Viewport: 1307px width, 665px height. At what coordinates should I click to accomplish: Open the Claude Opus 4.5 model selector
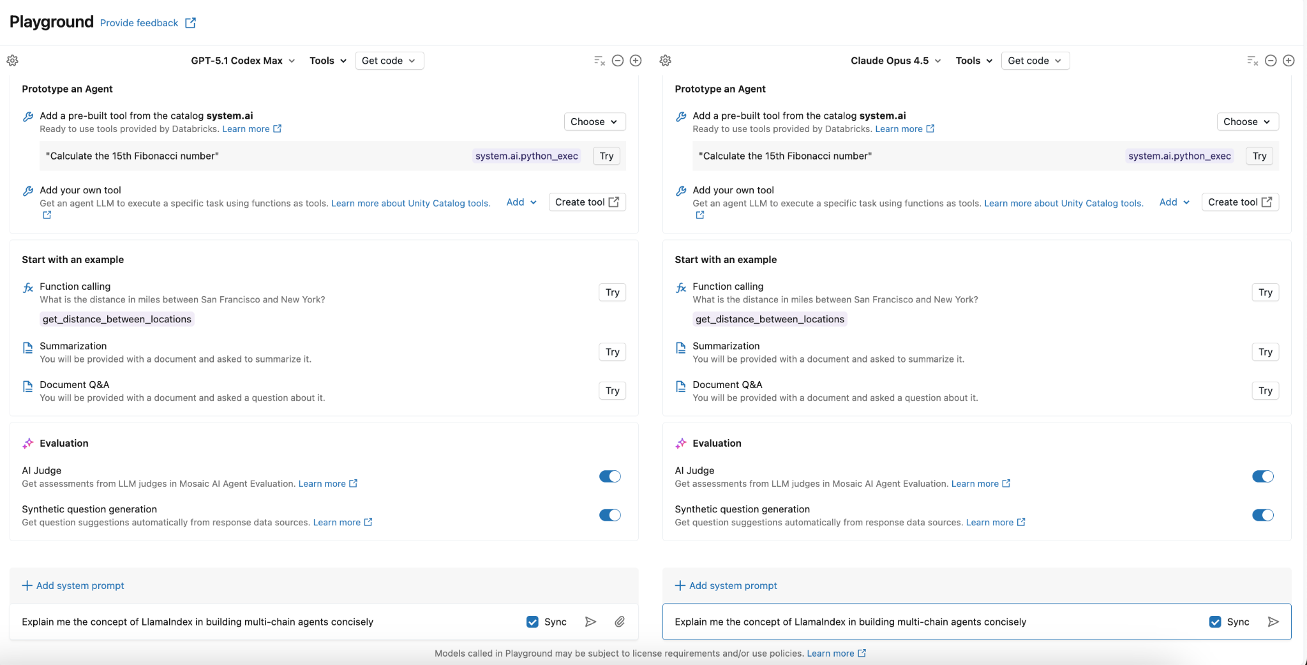[x=895, y=61]
